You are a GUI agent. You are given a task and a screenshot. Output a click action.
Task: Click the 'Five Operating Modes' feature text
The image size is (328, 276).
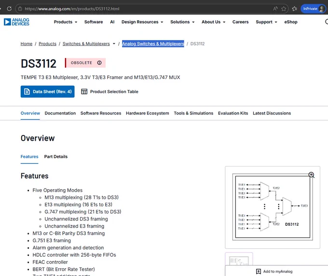pos(57,190)
